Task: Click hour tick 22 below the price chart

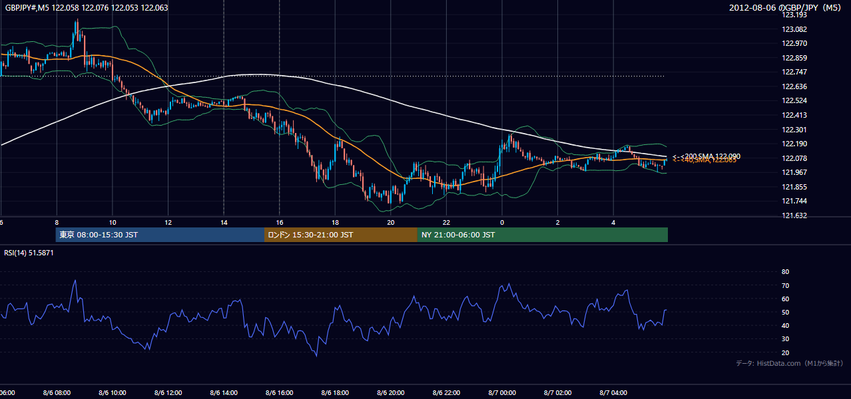Action: point(447,223)
